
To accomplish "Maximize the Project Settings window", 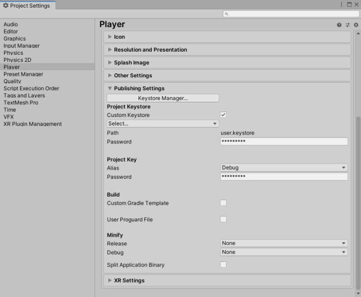I will coord(349,5).
